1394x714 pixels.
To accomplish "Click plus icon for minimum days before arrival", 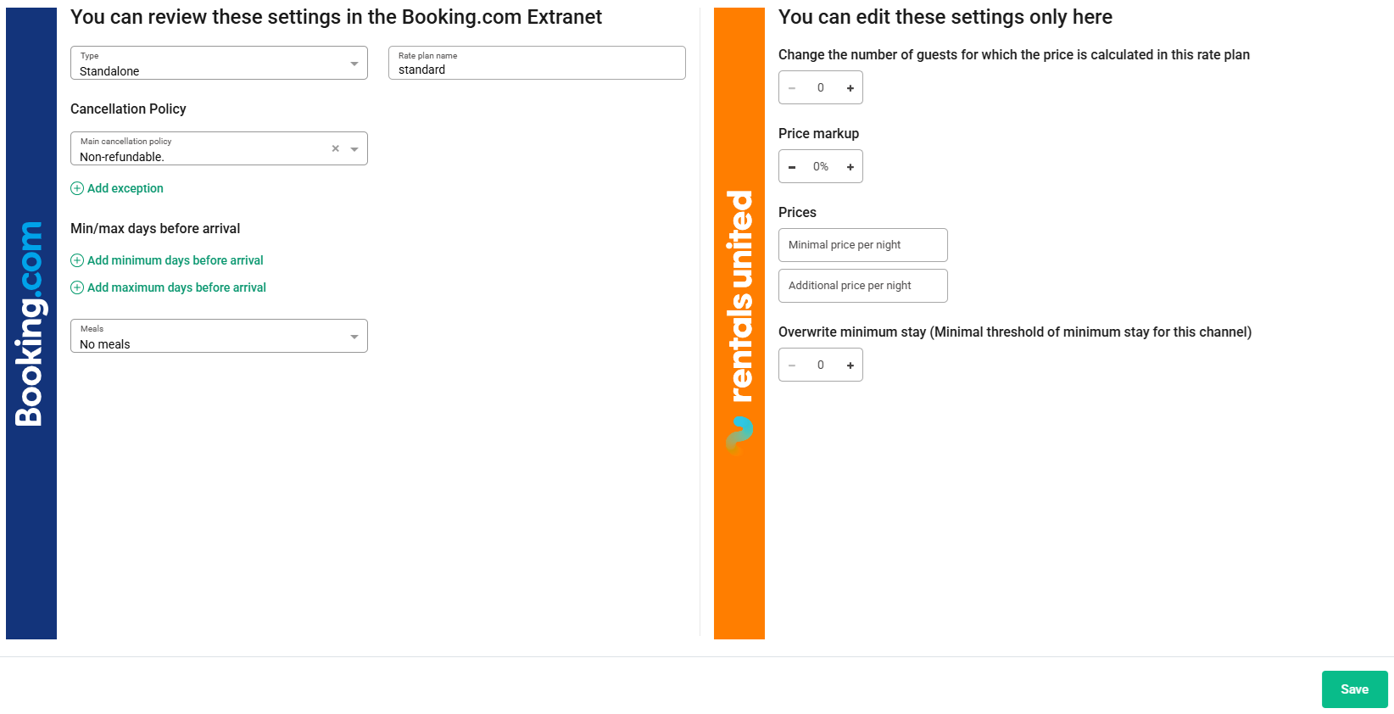I will point(77,260).
